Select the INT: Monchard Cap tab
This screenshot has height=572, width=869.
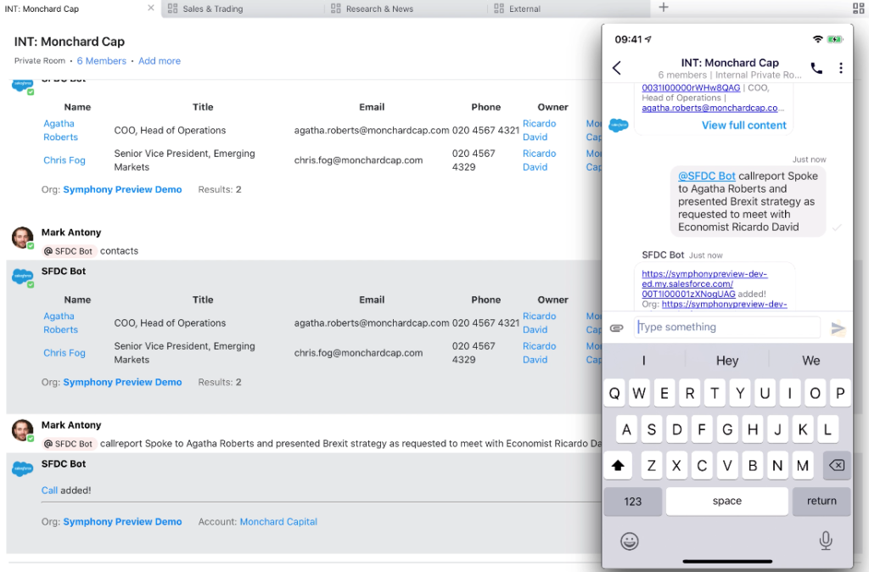tap(42, 8)
